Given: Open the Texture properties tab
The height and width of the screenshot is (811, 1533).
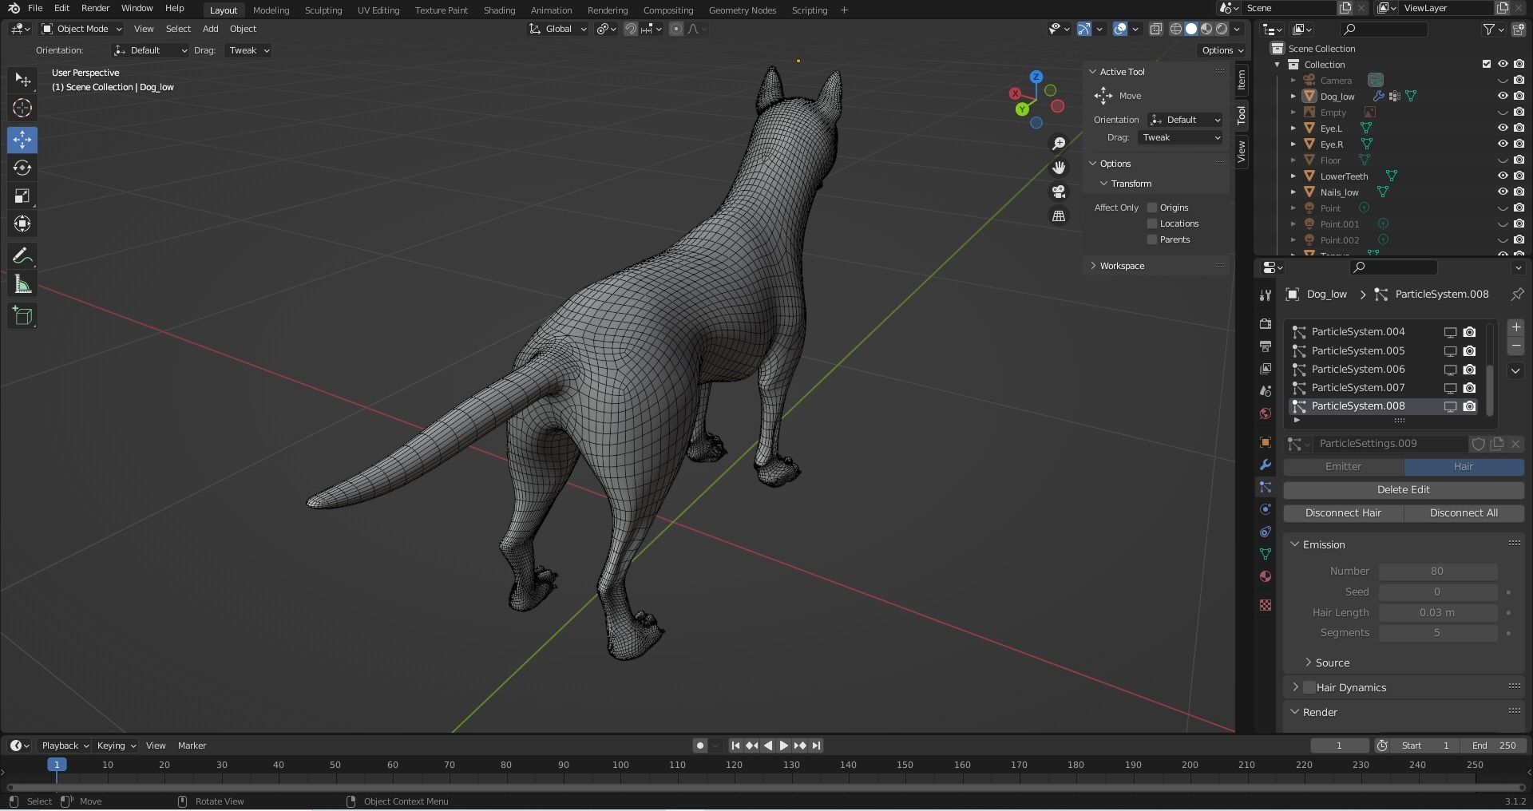Looking at the screenshot, I should point(1265,605).
